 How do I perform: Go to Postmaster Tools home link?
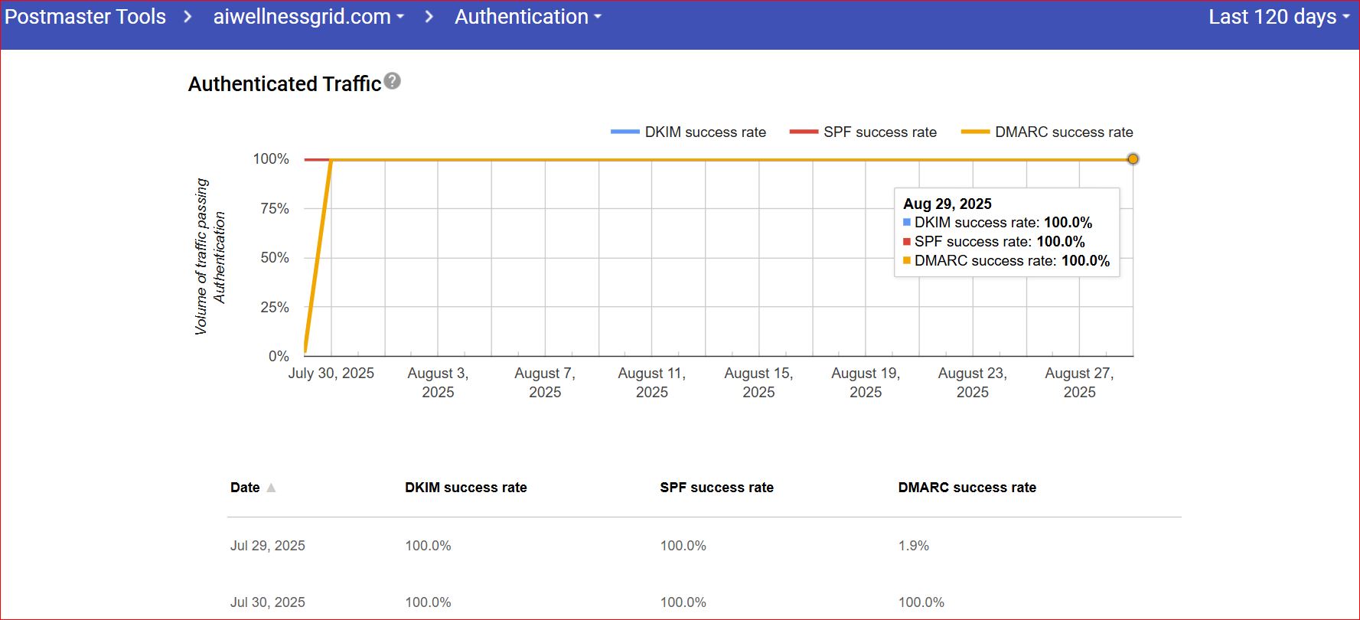(x=85, y=17)
